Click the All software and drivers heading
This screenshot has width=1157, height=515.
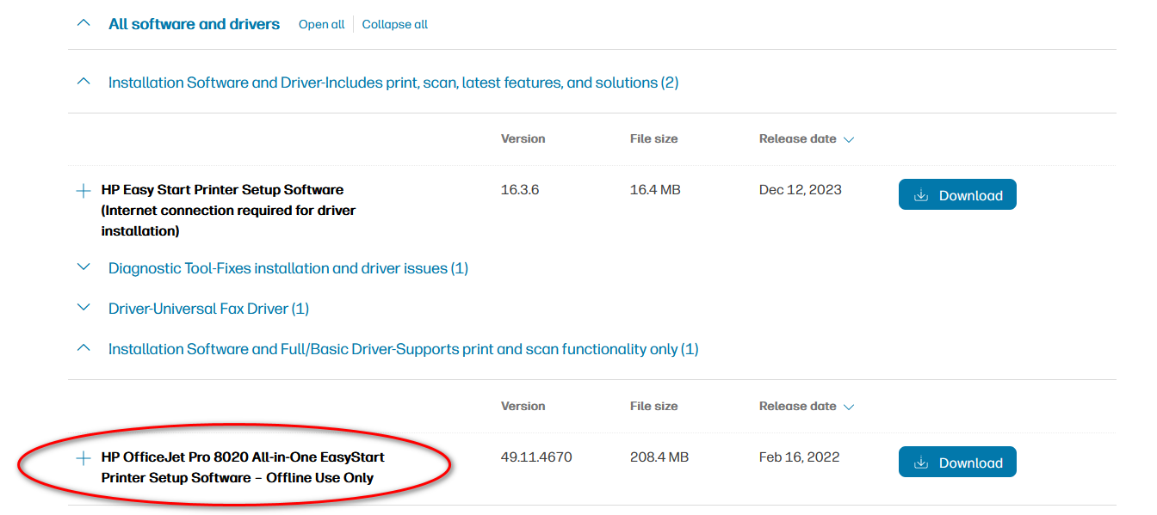pos(194,24)
